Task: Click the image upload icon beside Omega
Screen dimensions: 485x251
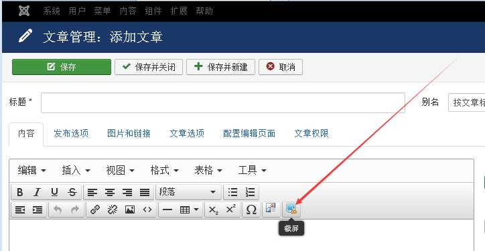Action: pyautogui.click(x=271, y=208)
